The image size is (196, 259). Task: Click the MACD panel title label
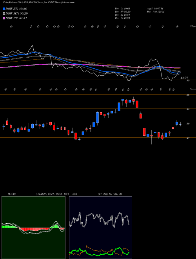click(x=11, y=194)
